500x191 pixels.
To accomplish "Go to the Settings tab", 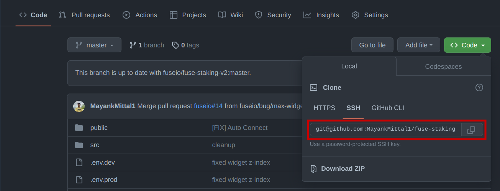I will (x=370, y=15).
